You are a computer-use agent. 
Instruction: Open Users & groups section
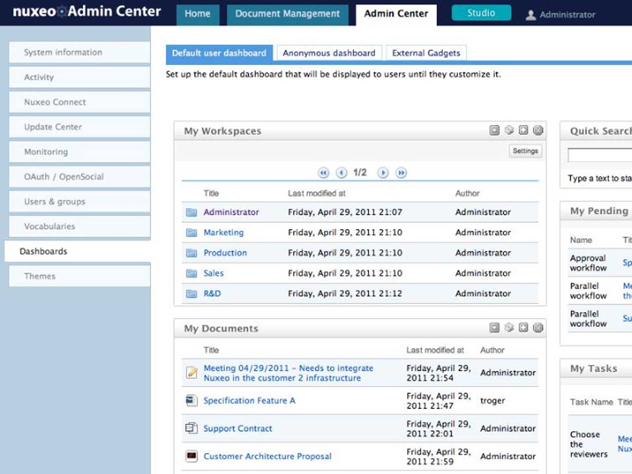pyautogui.click(x=79, y=201)
